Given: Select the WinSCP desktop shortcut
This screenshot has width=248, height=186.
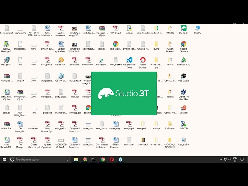Looking at the screenshot, I should coord(183,126).
